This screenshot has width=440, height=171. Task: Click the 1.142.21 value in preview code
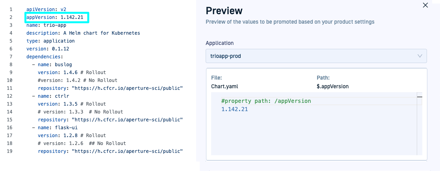(x=234, y=109)
